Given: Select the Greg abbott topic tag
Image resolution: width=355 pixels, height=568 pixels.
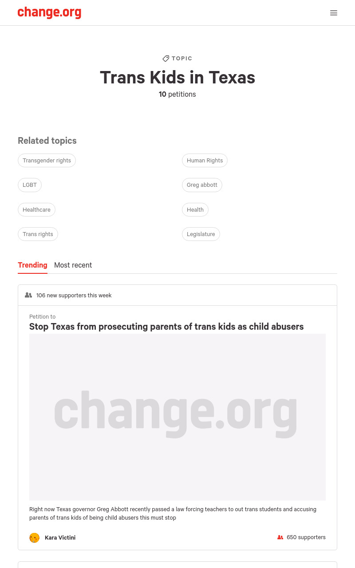Looking at the screenshot, I should (202, 185).
